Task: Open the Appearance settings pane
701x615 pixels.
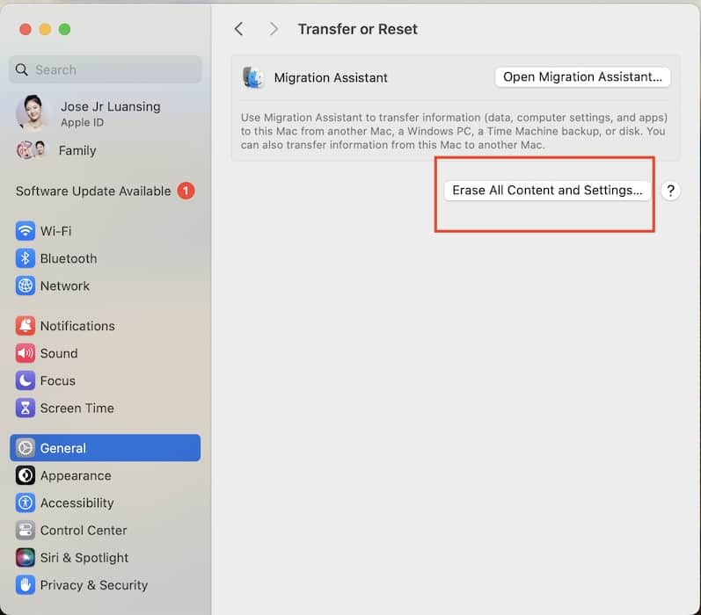Action: pos(75,475)
